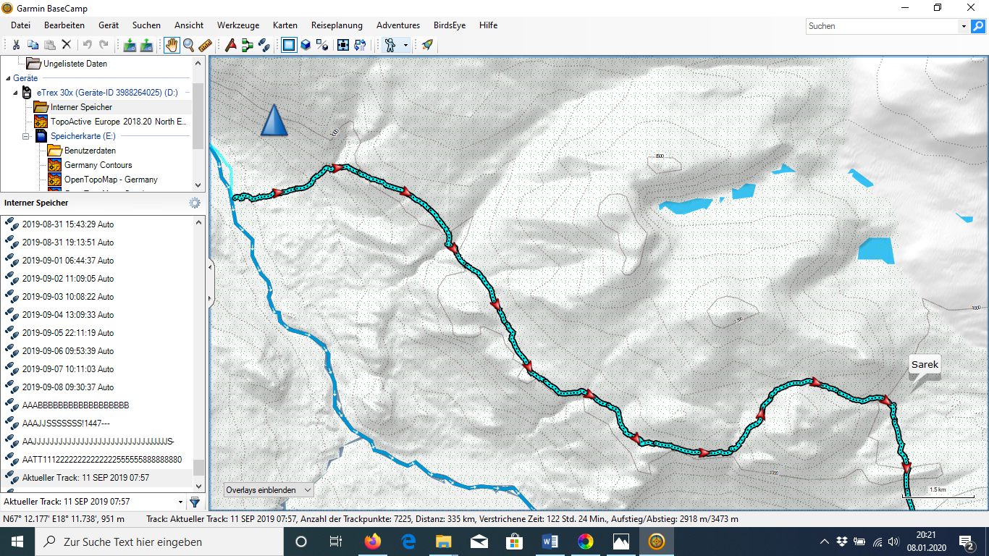Click the map product switch icon
The image size is (989, 556).
[x=360, y=45]
